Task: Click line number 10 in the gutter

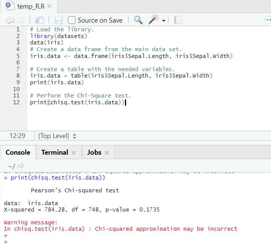Action: pyautogui.click(x=16, y=89)
